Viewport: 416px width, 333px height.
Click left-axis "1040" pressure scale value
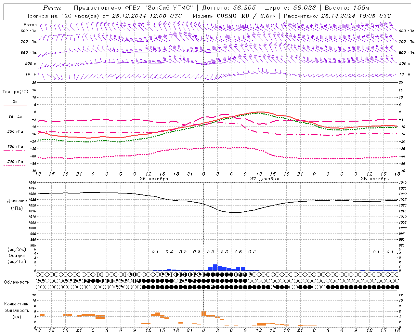pyautogui.click(x=32, y=182)
